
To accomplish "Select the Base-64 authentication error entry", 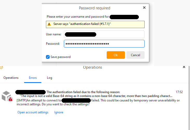I will tap(94, 98).
